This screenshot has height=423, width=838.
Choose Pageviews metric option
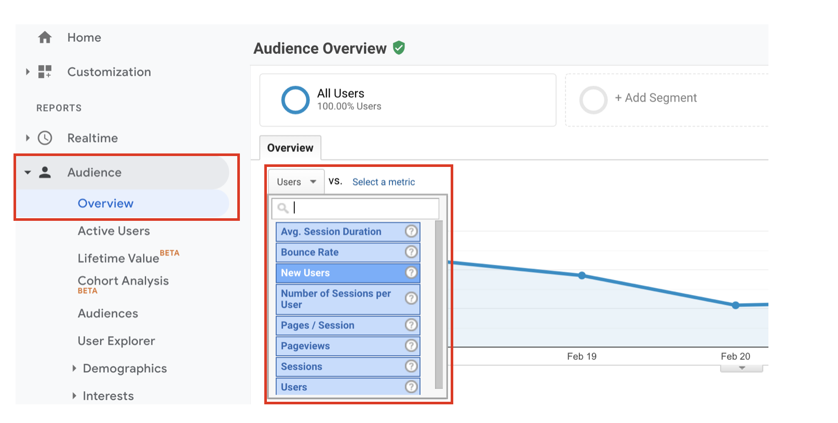coord(348,346)
